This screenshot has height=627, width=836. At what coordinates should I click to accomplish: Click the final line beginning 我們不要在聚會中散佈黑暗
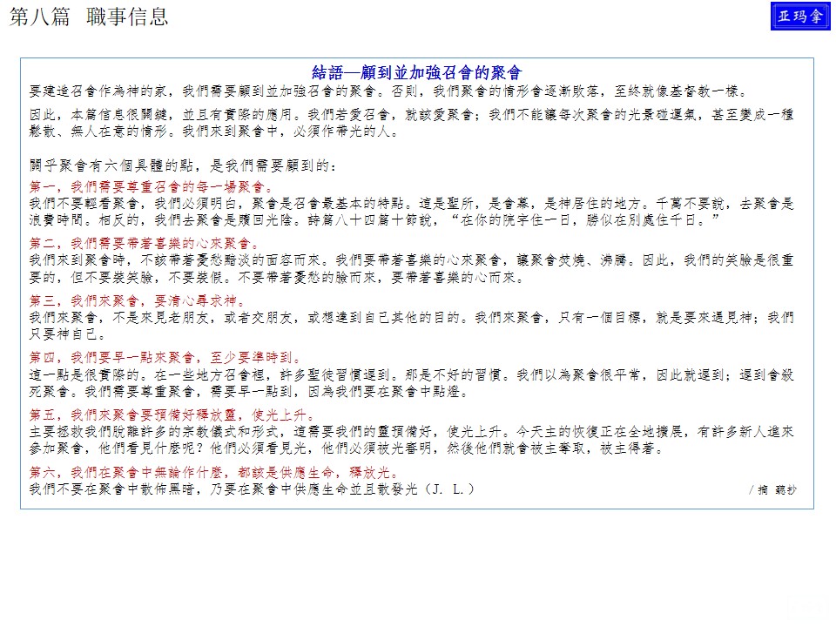pos(252,489)
